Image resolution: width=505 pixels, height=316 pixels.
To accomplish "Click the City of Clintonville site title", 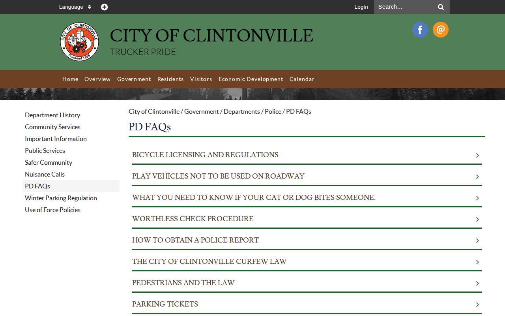I will click(x=211, y=36).
